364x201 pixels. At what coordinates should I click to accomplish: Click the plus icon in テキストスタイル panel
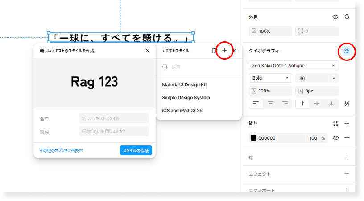pyautogui.click(x=224, y=51)
